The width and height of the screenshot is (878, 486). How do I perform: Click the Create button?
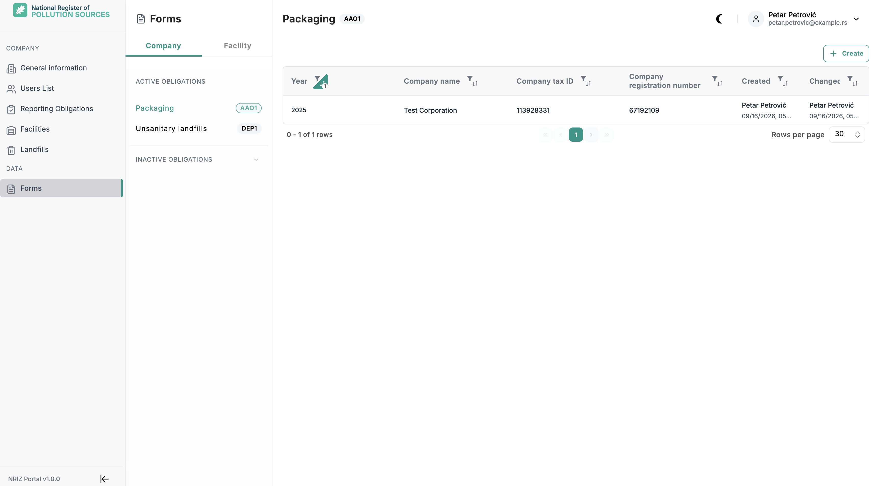coord(846,54)
